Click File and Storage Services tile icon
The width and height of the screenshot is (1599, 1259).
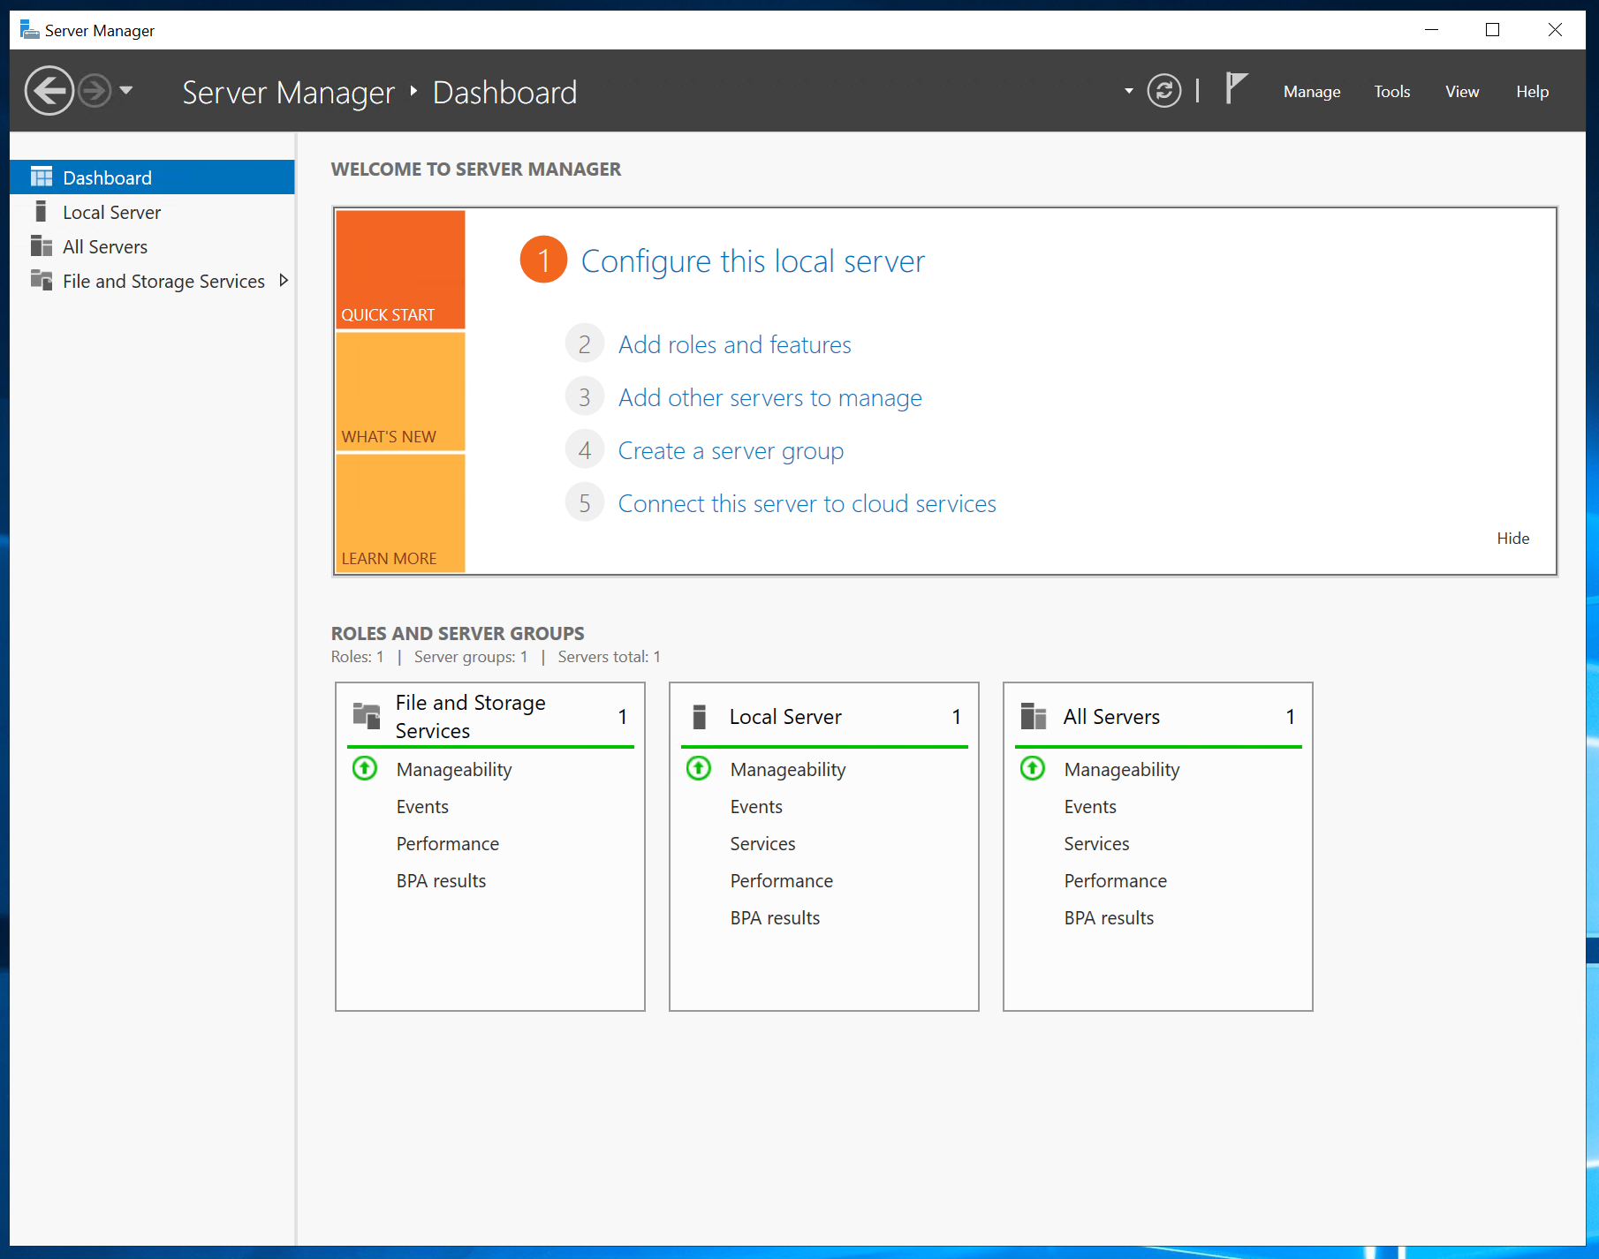tap(367, 715)
